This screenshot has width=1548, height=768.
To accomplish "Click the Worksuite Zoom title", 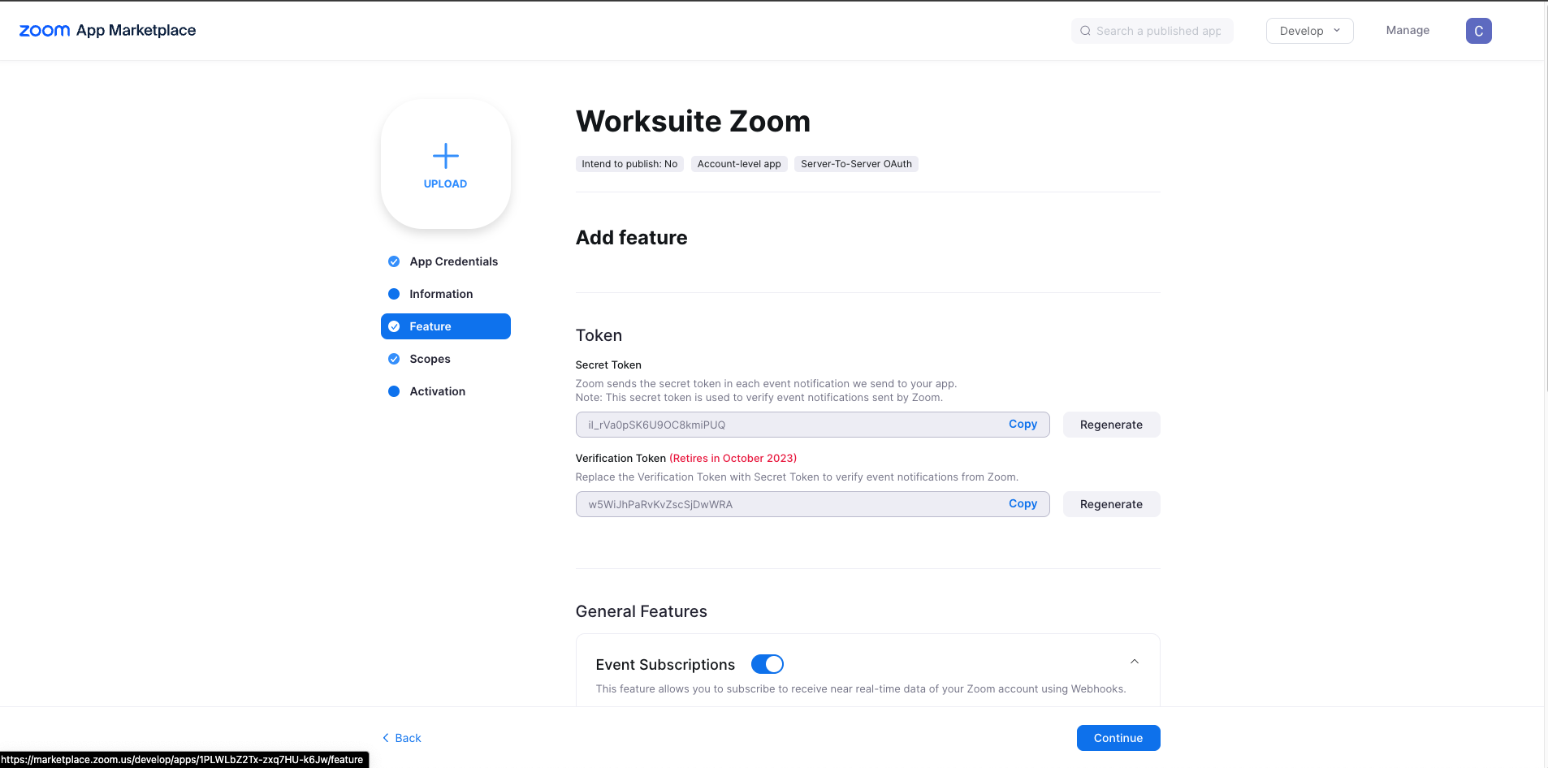I will point(693,121).
